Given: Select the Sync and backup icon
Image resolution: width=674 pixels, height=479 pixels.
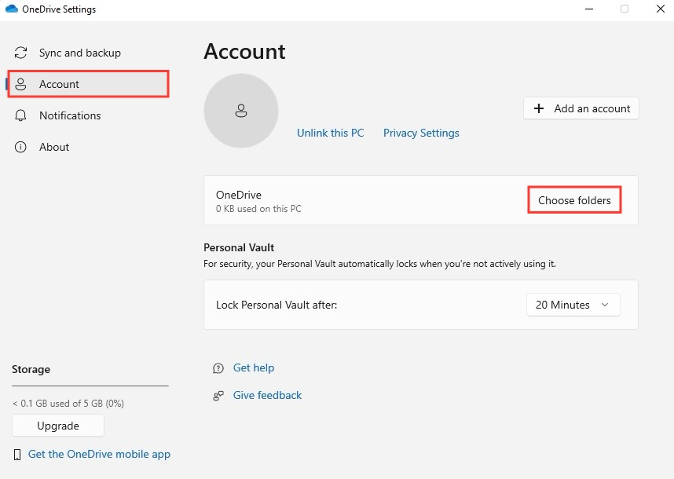Looking at the screenshot, I should point(21,53).
